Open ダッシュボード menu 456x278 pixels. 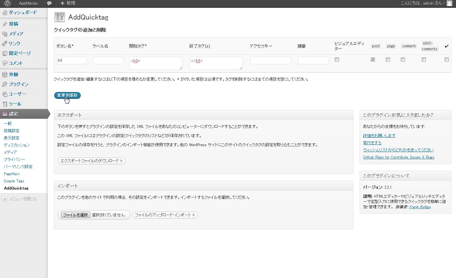(24, 13)
